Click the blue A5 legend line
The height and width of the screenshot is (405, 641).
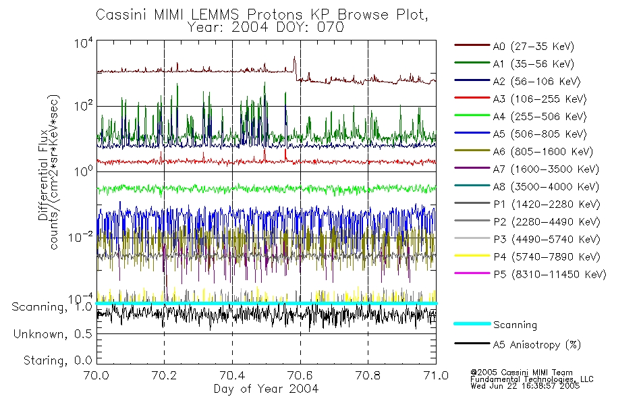click(x=472, y=133)
